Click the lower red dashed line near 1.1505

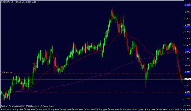(x=92, y=92)
